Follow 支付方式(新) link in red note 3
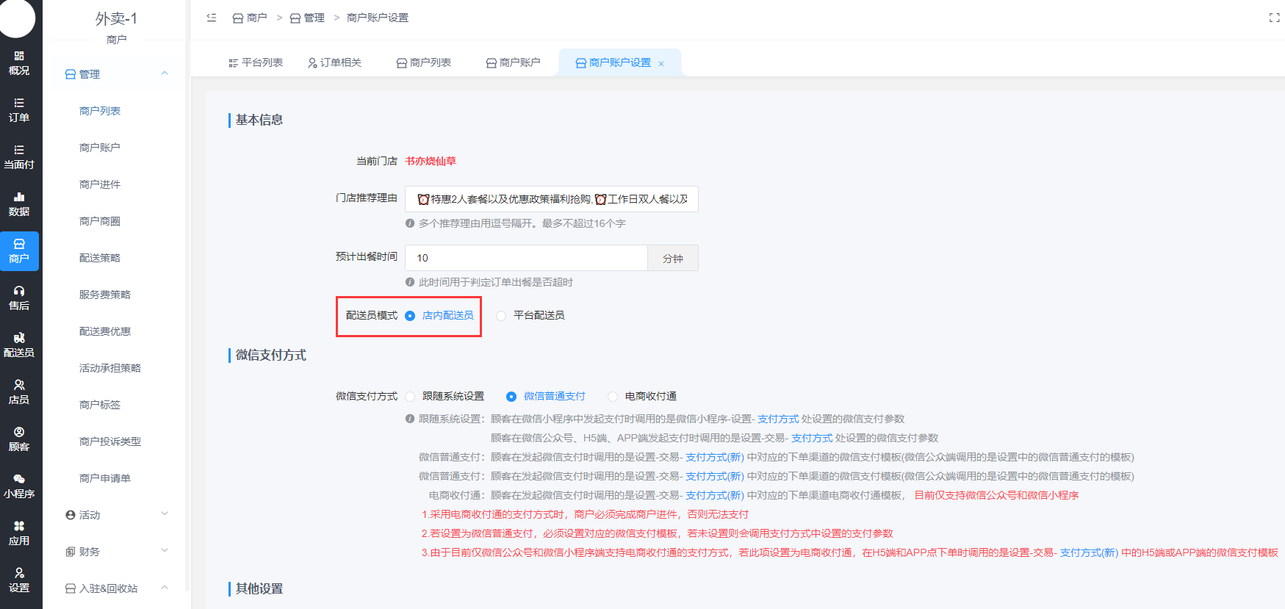Viewport: 1285px width, 609px height. [x=1089, y=552]
